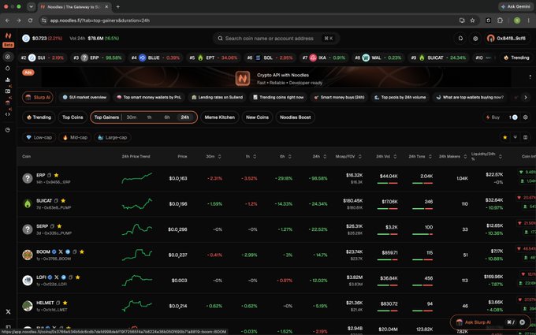Copy SUICAT coin address
The width and height of the screenshot is (536, 335).
pyautogui.click(x=56, y=201)
